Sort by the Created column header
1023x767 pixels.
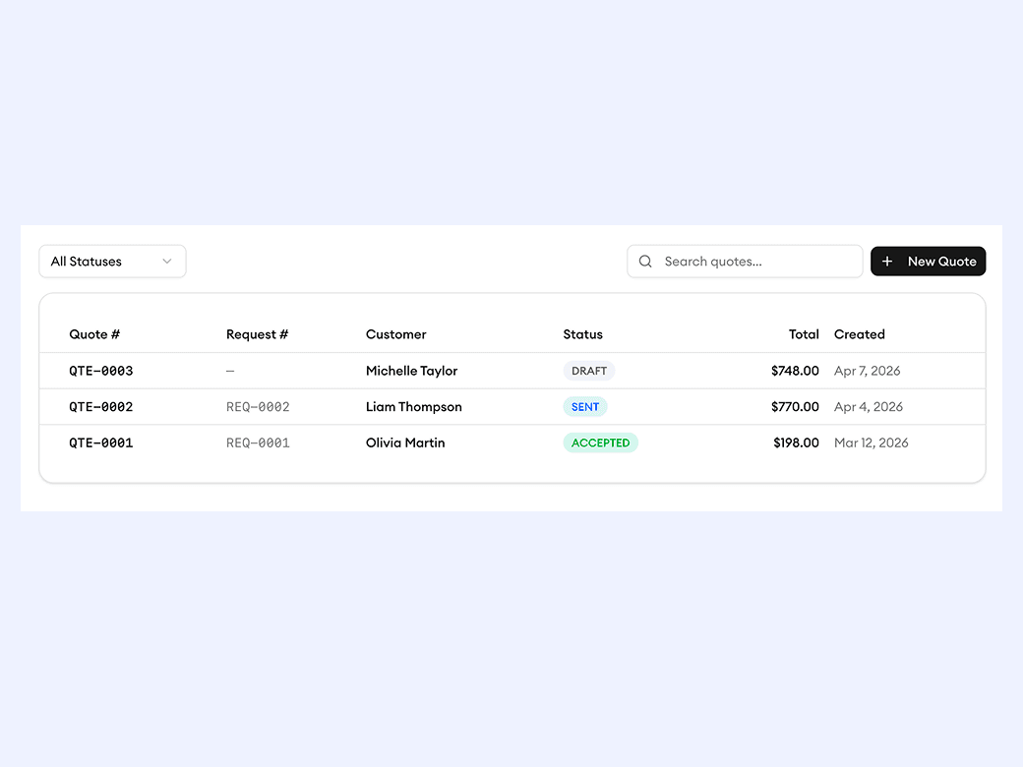click(859, 334)
